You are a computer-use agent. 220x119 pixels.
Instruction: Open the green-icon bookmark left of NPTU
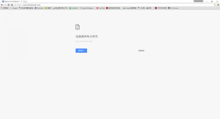click(48, 8)
